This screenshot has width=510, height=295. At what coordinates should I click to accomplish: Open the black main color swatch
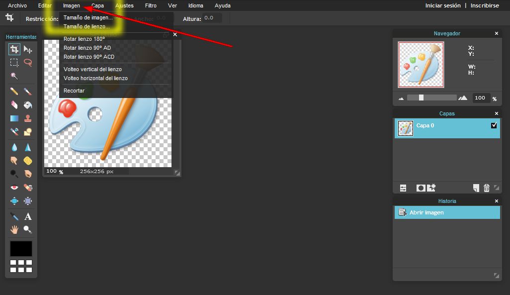21,249
